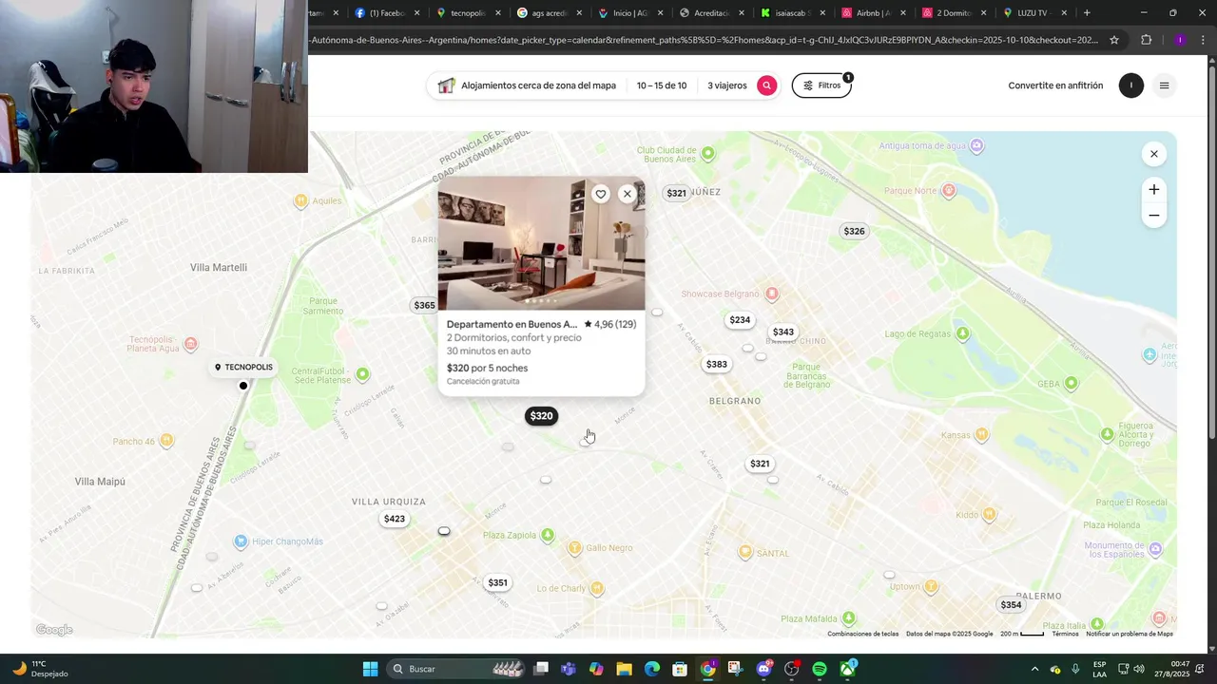This screenshot has width=1217, height=684.
Task: Open the Windows Start menu
Action: [370, 669]
